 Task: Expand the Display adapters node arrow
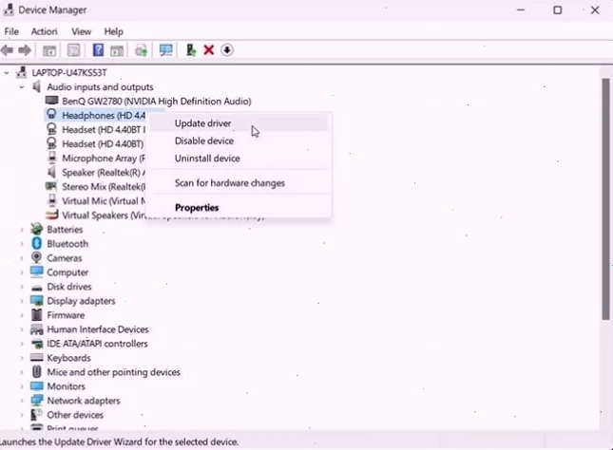coord(22,301)
